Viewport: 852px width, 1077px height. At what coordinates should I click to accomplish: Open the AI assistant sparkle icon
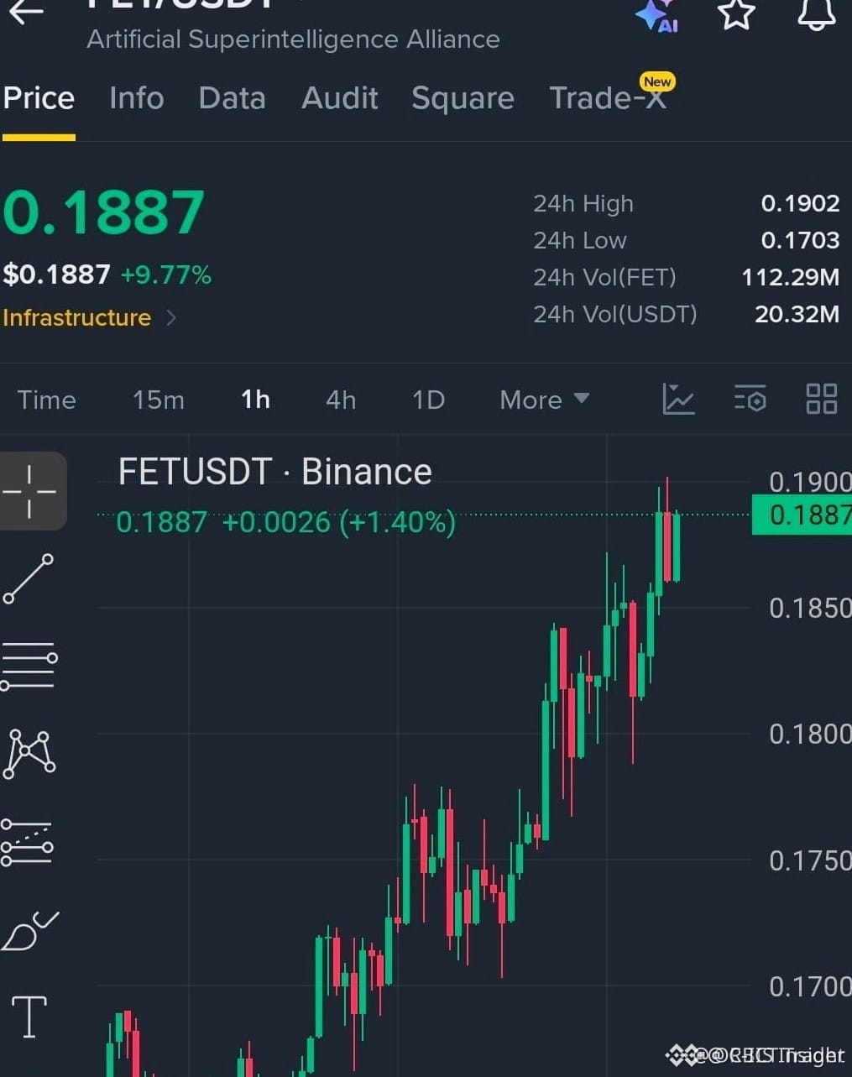pos(656,15)
